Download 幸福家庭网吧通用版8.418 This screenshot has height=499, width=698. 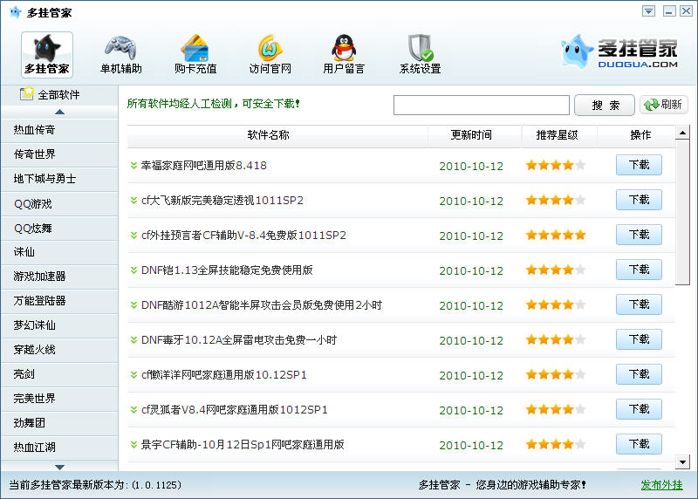pos(639,165)
